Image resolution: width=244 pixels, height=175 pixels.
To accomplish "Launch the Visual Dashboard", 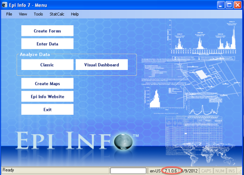I will point(102,65).
